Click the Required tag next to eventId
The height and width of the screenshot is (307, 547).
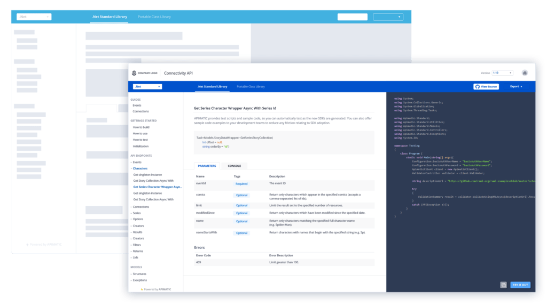coord(241,184)
